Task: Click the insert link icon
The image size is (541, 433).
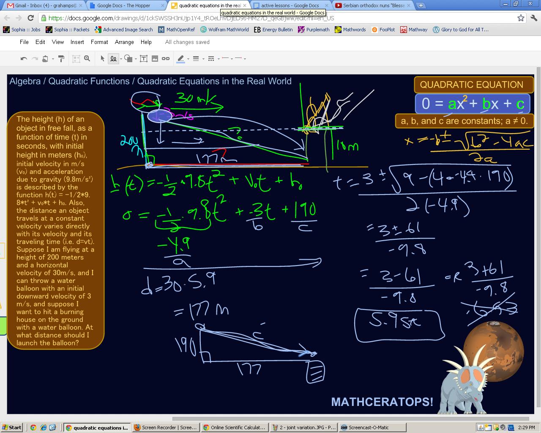Action: click(x=166, y=59)
